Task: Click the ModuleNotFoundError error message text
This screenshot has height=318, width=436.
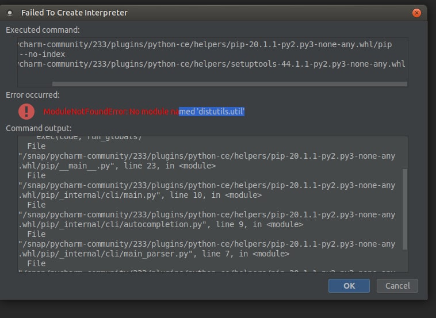Action: [144, 112]
